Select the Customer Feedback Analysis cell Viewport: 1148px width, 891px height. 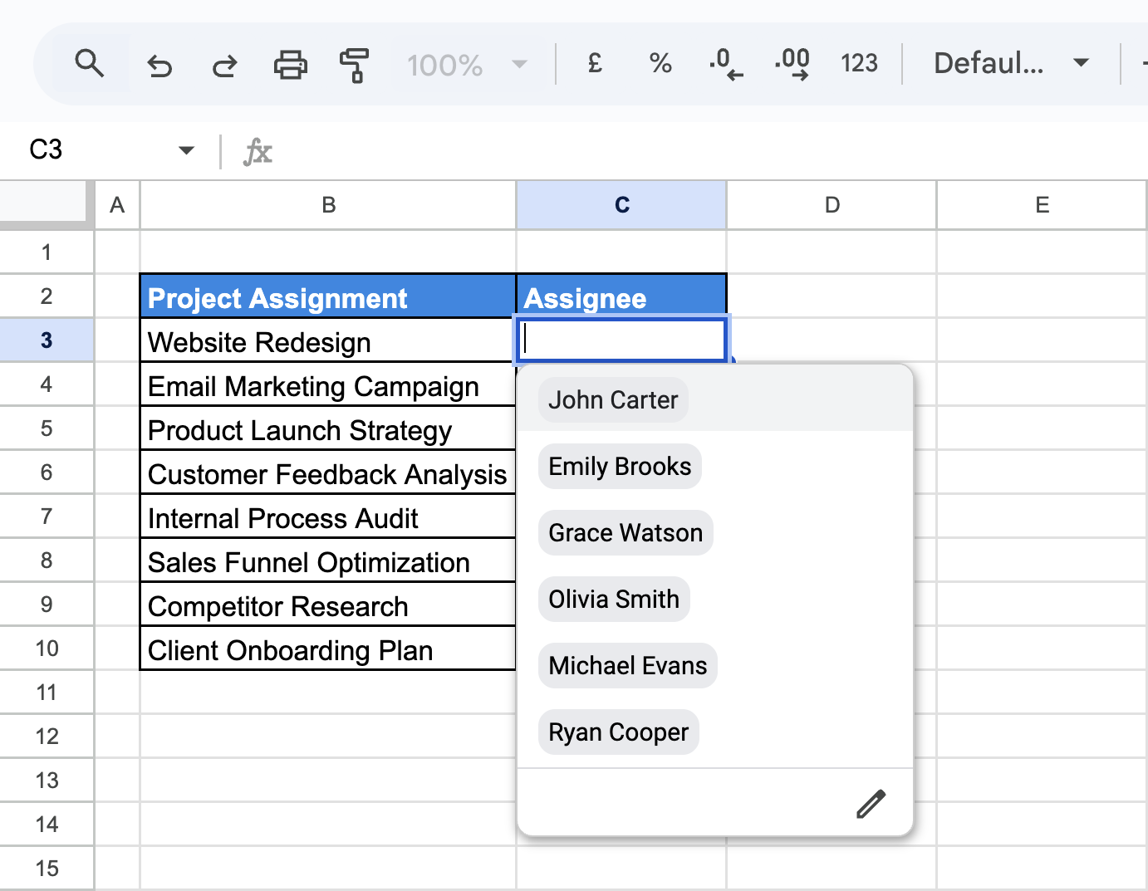tap(328, 472)
